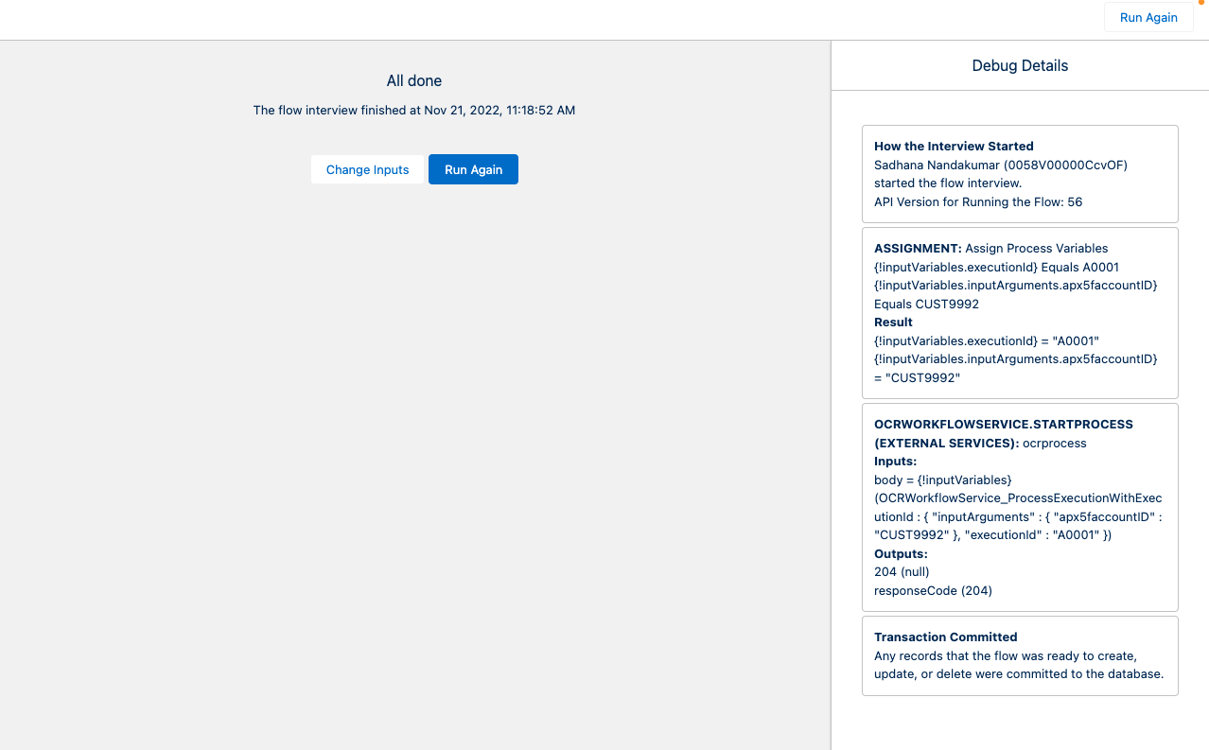Click the Run Again button in top header
This screenshot has height=750, width=1209.
point(1148,17)
